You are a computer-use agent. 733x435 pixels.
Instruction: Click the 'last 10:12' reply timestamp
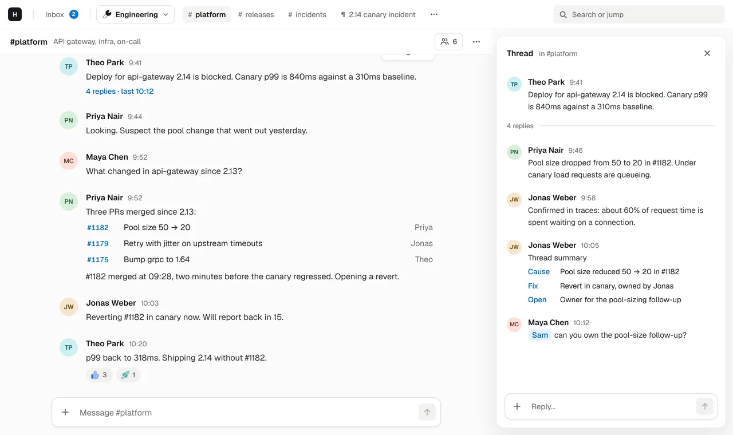click(x=137, y=91)
